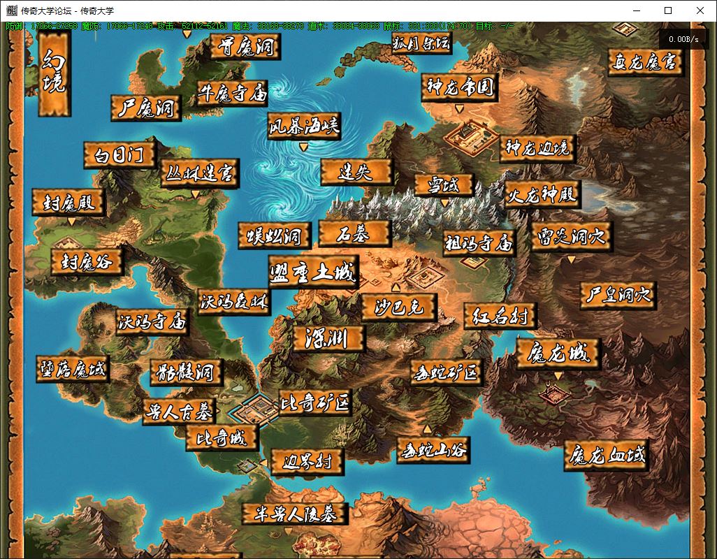The image size is (717, 559).
Task: Open the 比奇矿区 location
Action: pyautogui.click(x=315, y=402)
